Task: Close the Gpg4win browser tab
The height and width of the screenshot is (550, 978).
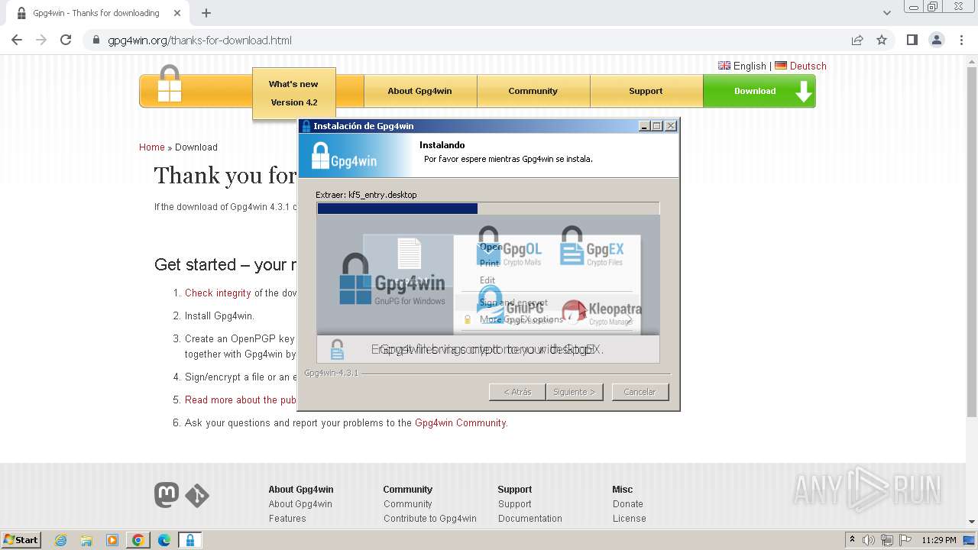Action: [177, 13]
